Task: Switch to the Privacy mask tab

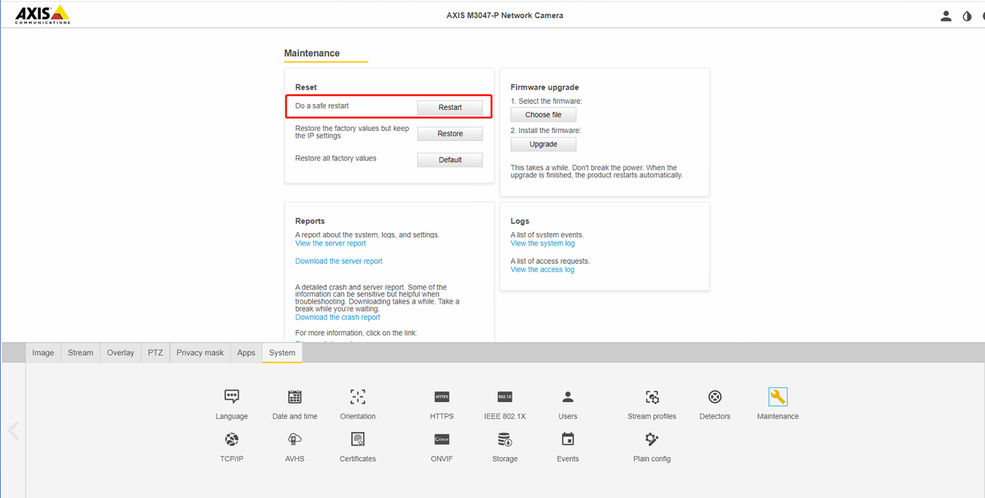Action: [200, 352]
